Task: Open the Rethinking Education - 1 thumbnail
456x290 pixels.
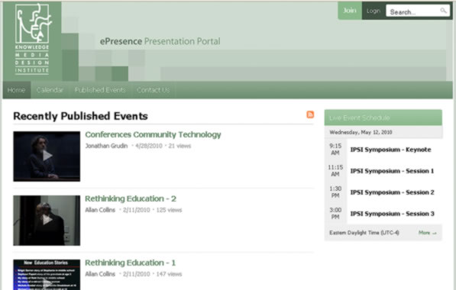Action: point(47,275)
